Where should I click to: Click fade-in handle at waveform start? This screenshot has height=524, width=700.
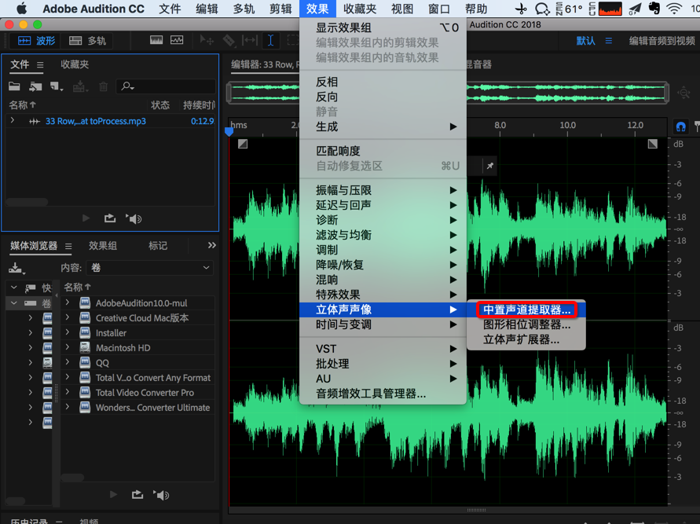point(243,144)
